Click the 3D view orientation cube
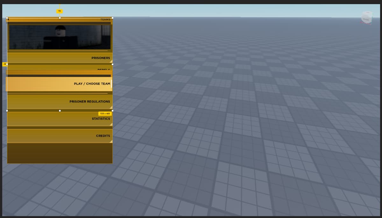The width and height of the screenshot is (382, 218). pyautogui.click(x=366, y=17)
